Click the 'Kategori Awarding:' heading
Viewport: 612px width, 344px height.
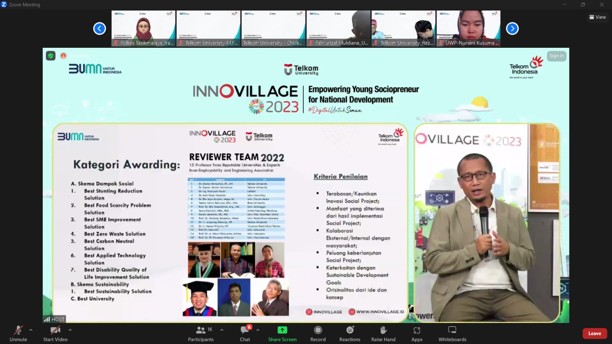[127, 164]
